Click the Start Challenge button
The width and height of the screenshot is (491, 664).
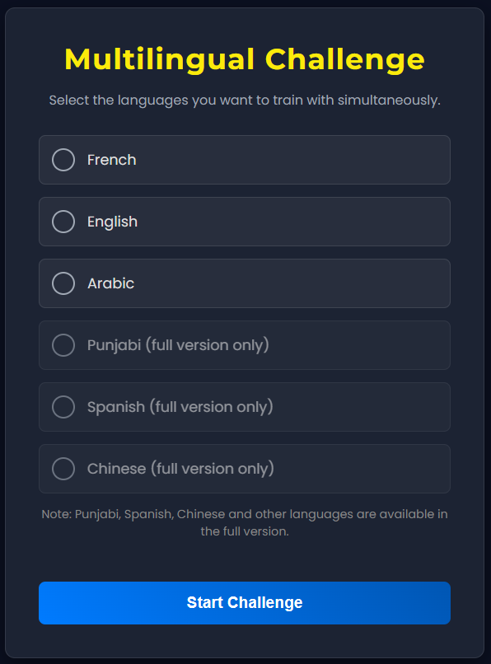pos(245,603)
